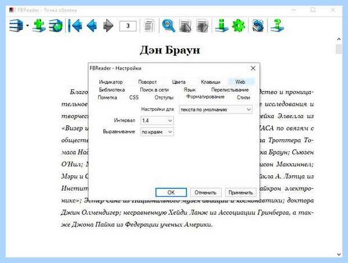Screen dimensions: 348x263
Task: Click the OK button
Action: coord(171,192)
